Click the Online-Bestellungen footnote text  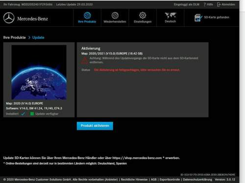[x=65, y=163]
